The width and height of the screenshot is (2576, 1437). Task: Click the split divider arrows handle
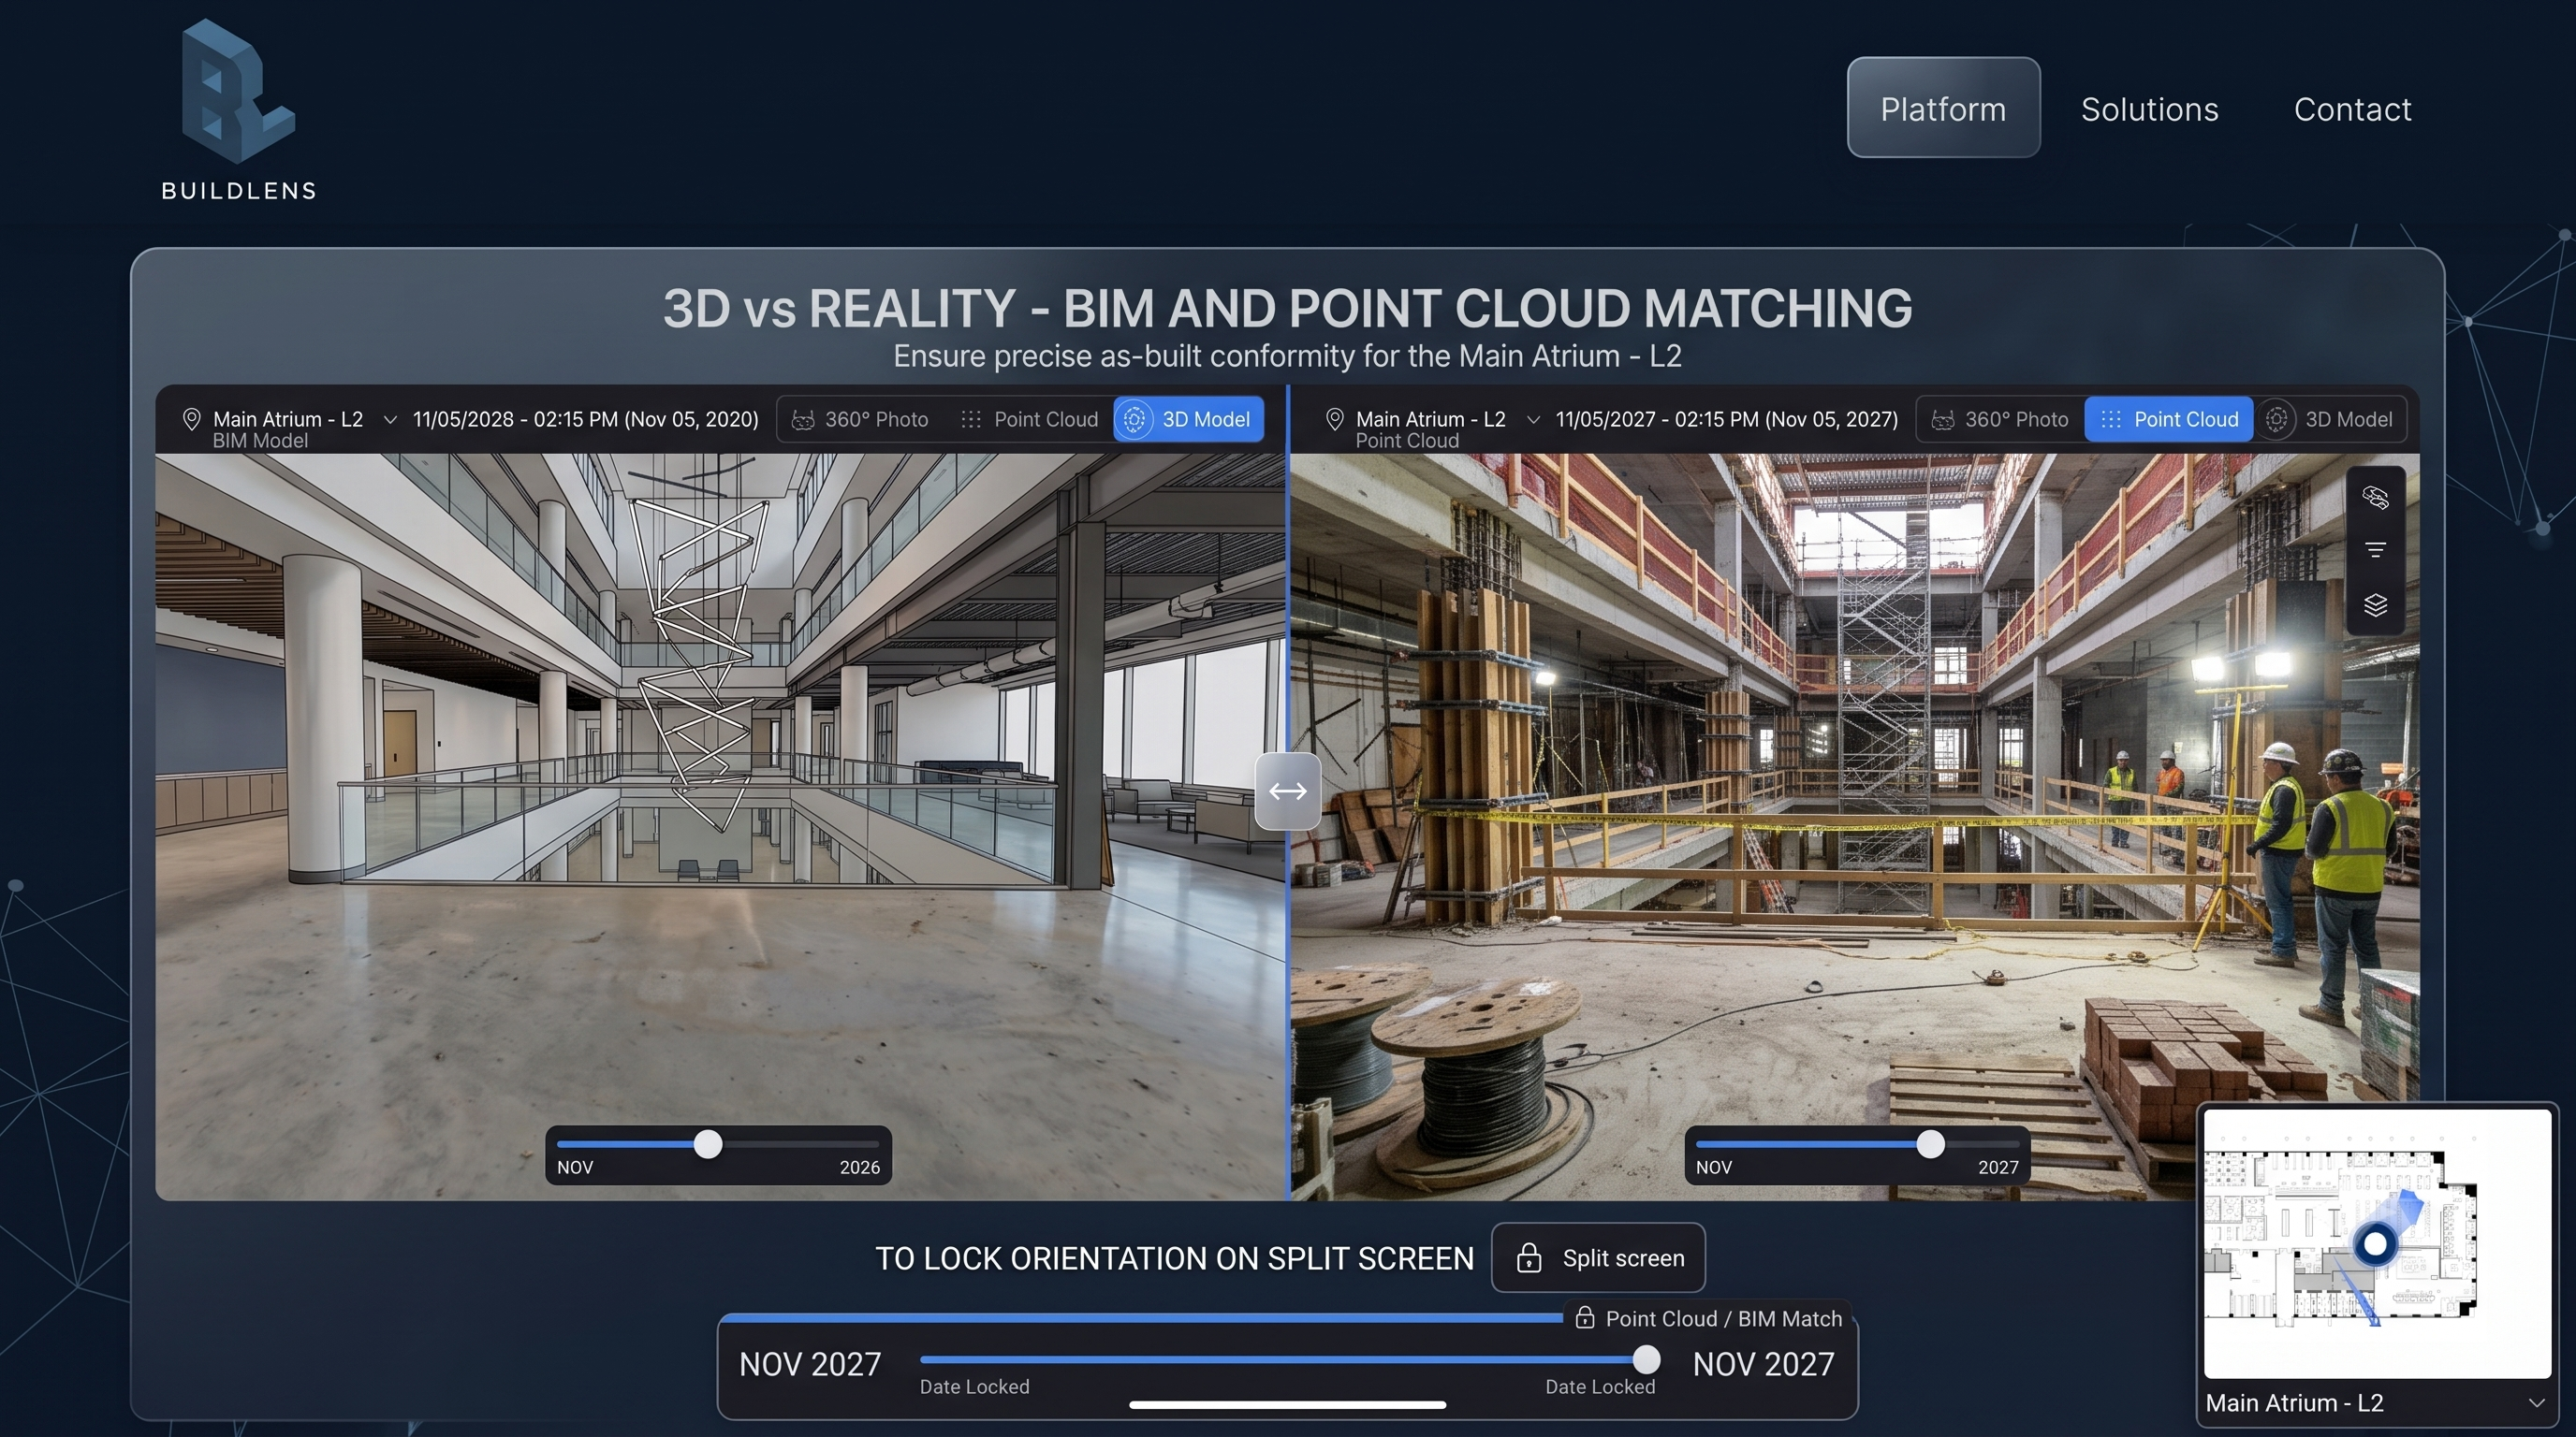(x=1287, y=791)
